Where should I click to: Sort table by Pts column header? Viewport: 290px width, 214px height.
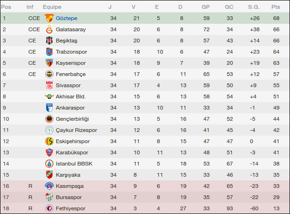[x=276, y=7]
